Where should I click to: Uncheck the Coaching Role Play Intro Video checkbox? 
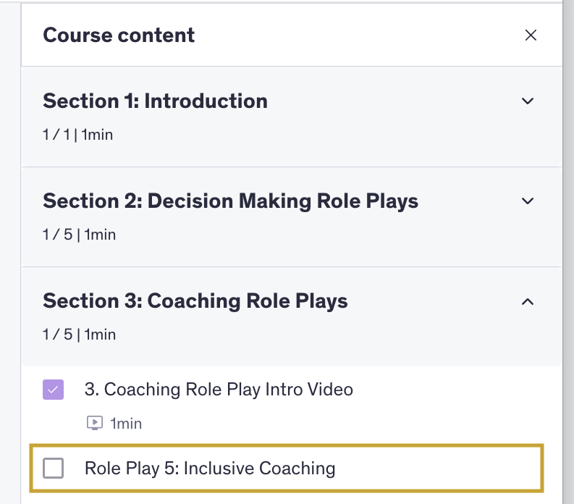click(53, 390)
